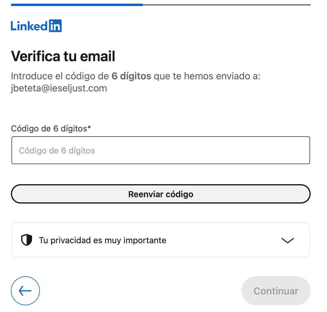327x312 pixels.
Task: Click the "Verifica tu email" heading
Action: pyautogui.click(x=63, y=56)
